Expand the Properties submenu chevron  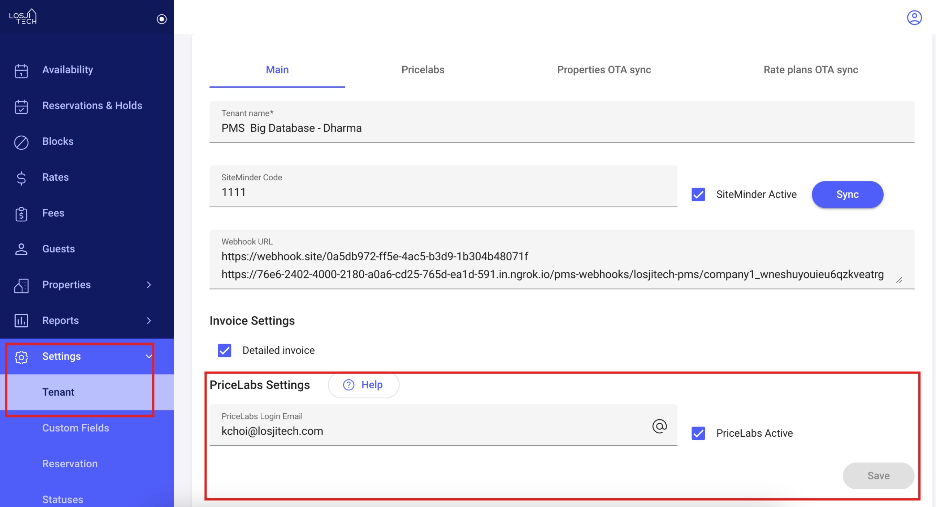tap(149, 285)
